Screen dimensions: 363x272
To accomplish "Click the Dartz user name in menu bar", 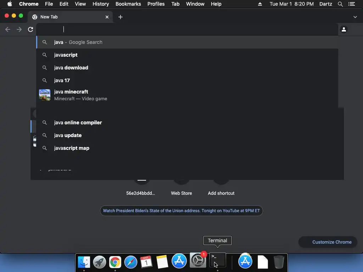I will [325, 4].
